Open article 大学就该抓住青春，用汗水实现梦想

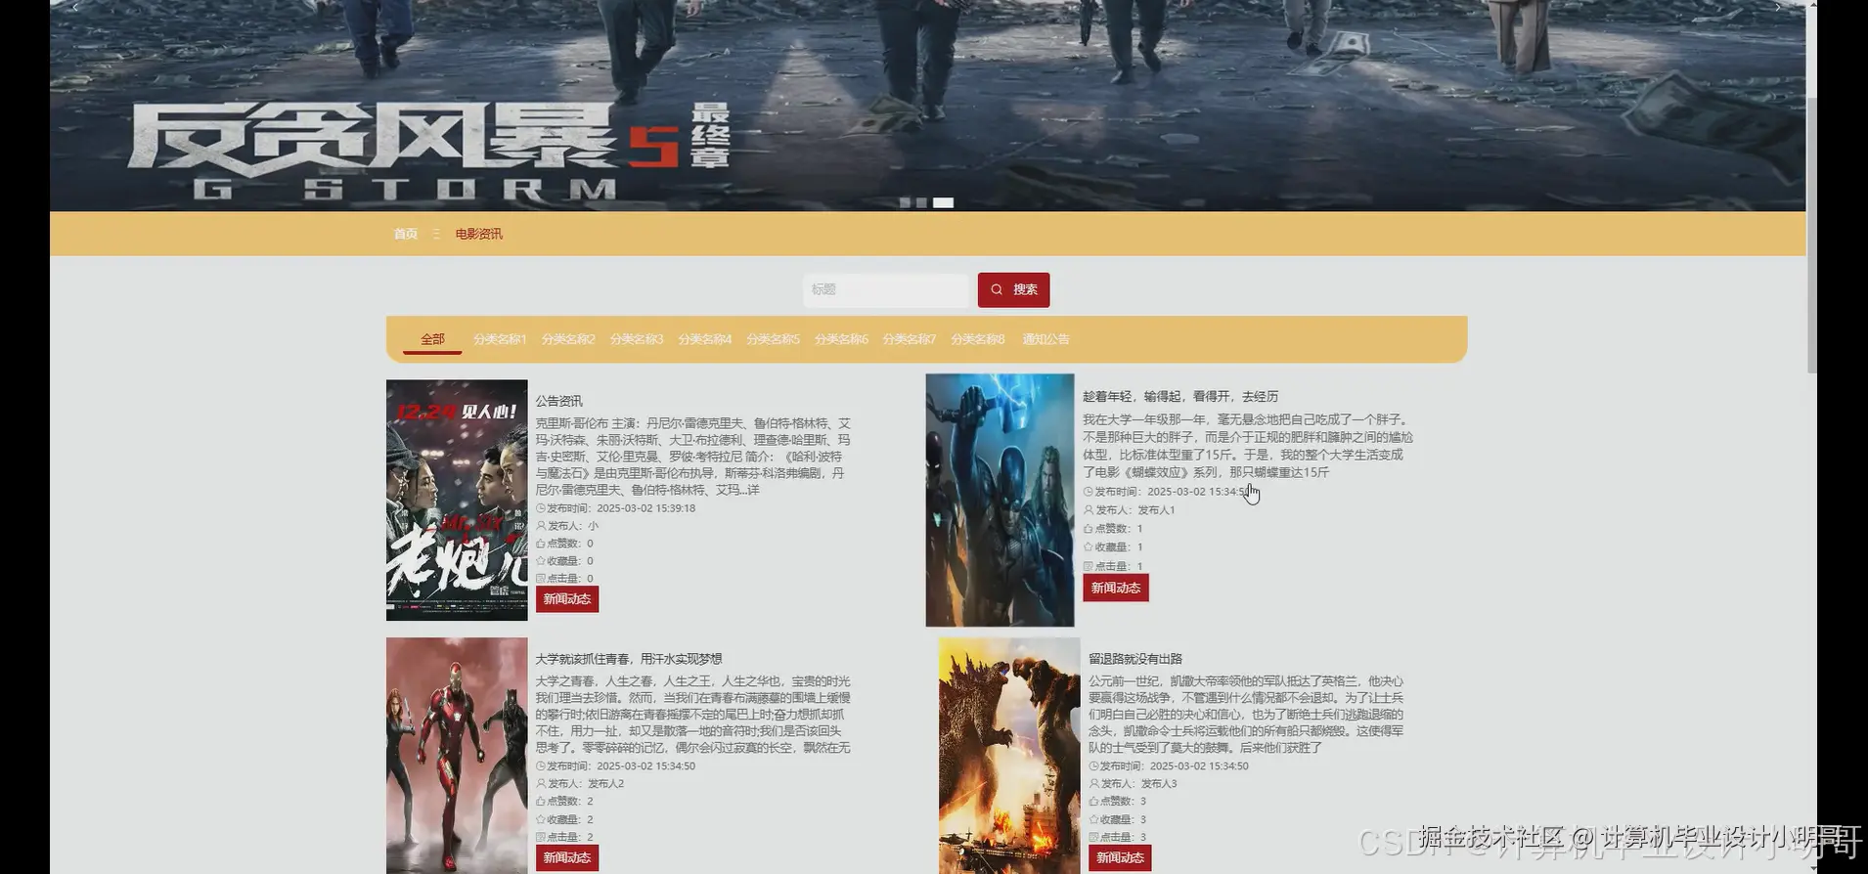[629, 659]
